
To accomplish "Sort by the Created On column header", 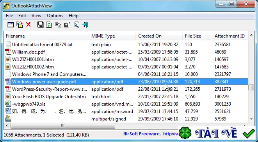I will coord(159,36).
